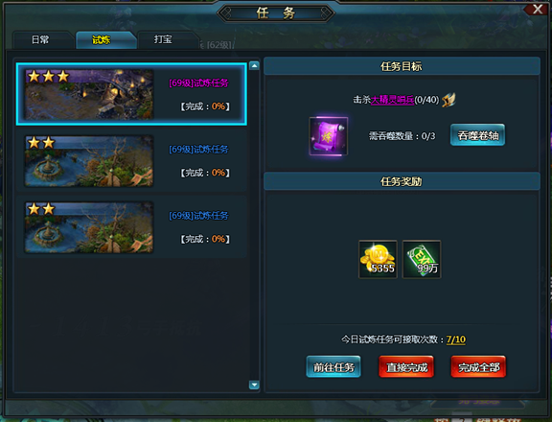The image size is (552, 422).
Task: Click the 大精灵哨兵 monster link
Action: click(392, 100)
